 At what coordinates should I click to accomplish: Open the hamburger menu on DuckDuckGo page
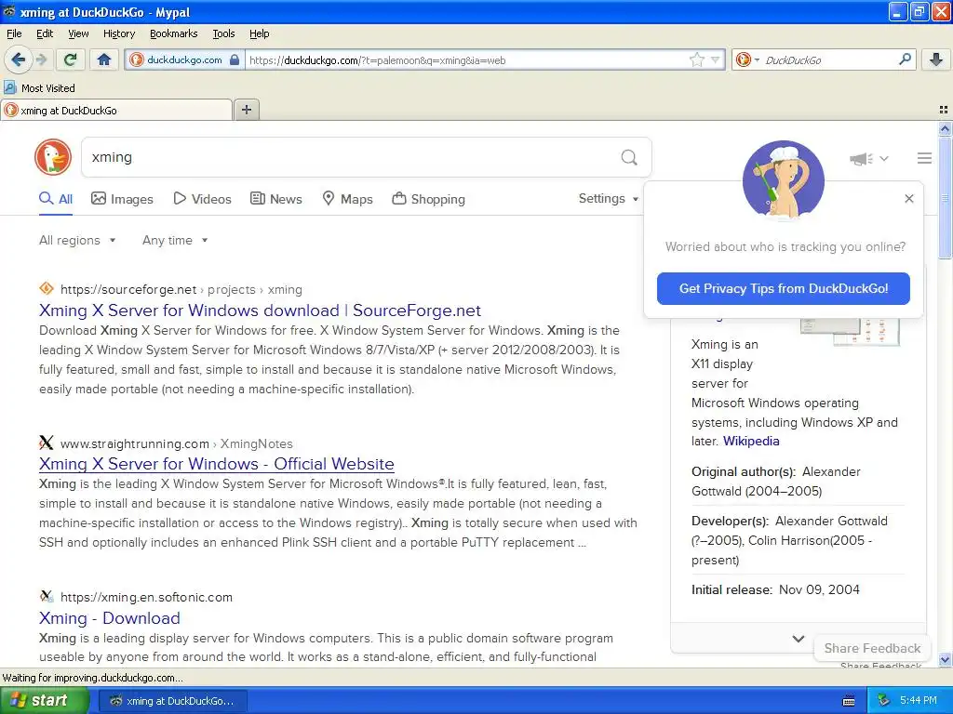tap(924, 158)
